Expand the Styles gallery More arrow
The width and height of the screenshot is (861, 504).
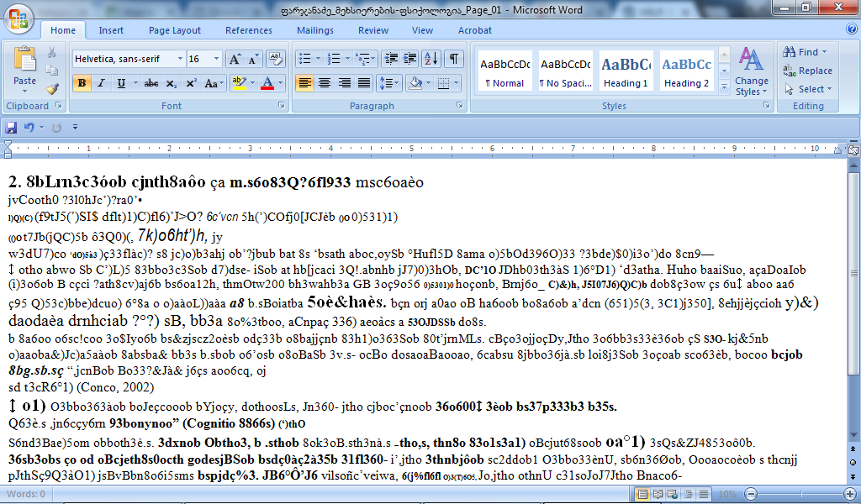724,88
